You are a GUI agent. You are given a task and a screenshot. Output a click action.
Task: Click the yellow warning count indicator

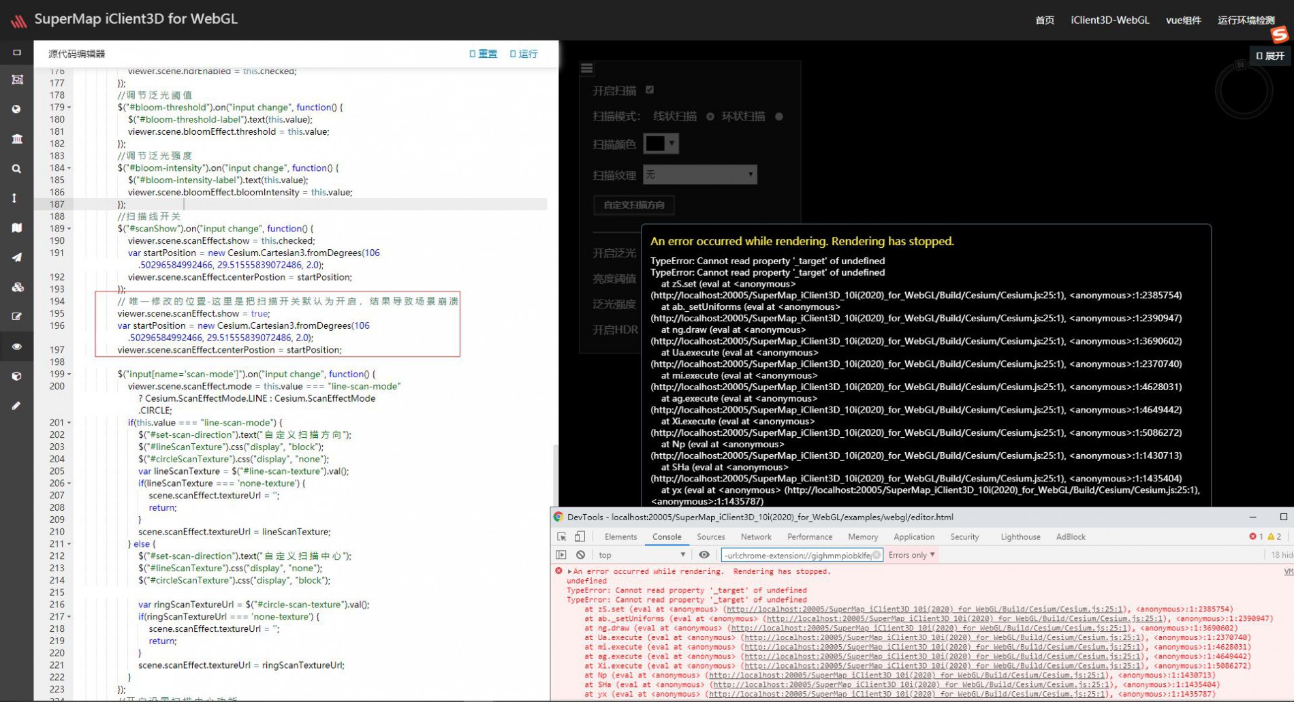[1274, 537]
